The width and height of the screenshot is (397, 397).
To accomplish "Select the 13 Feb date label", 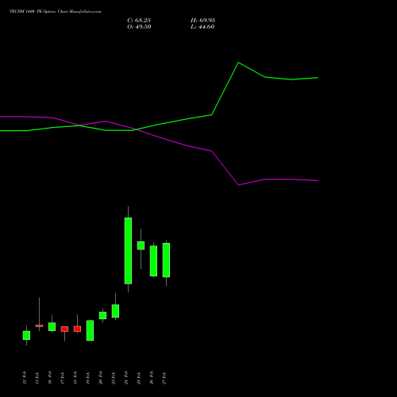I will click(x=37, y=378).
